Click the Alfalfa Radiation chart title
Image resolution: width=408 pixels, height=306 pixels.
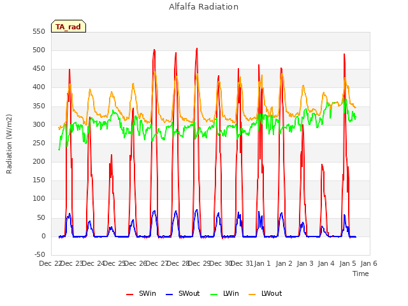(x=203, y=7)
